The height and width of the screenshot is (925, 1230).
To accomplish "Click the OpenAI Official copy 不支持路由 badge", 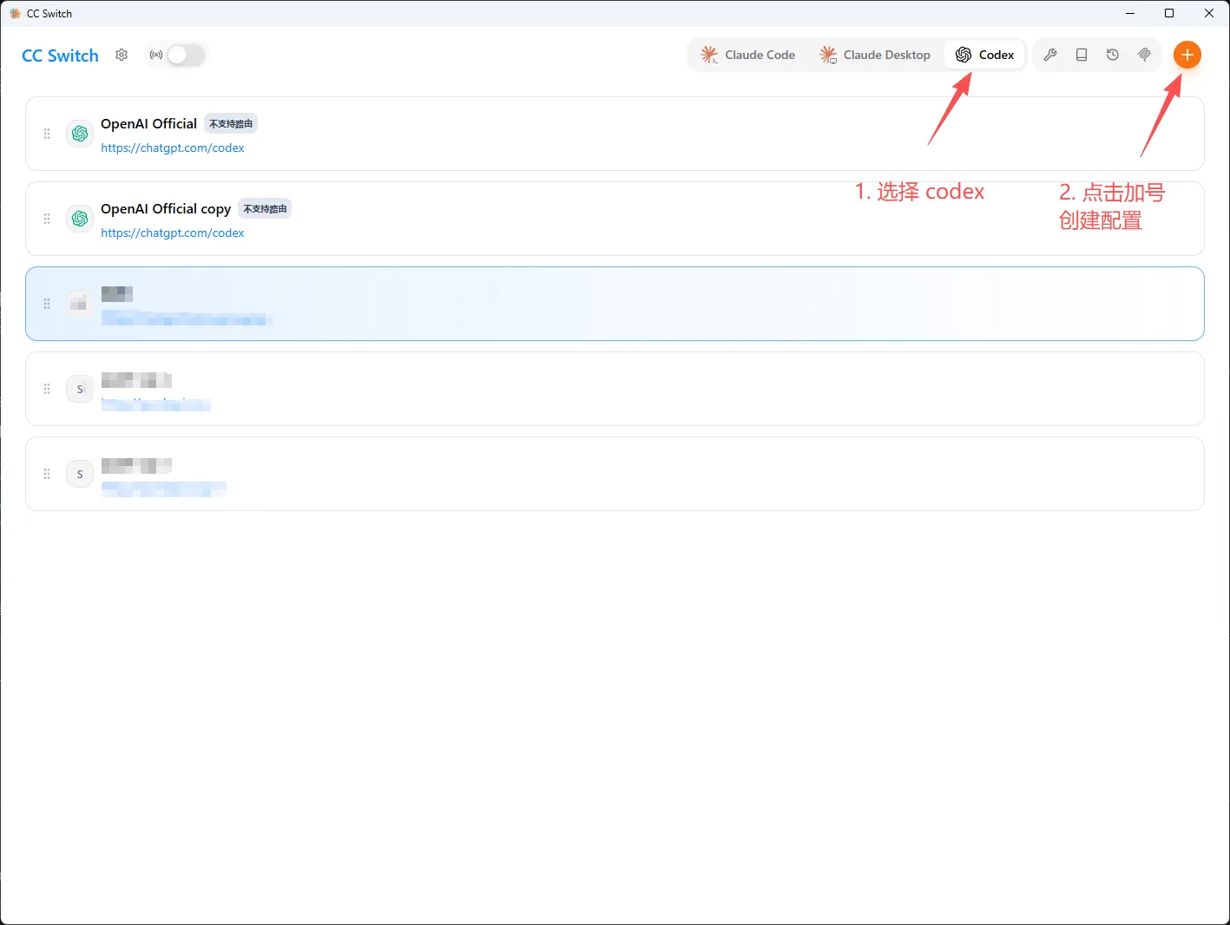I will coord(265,208).
